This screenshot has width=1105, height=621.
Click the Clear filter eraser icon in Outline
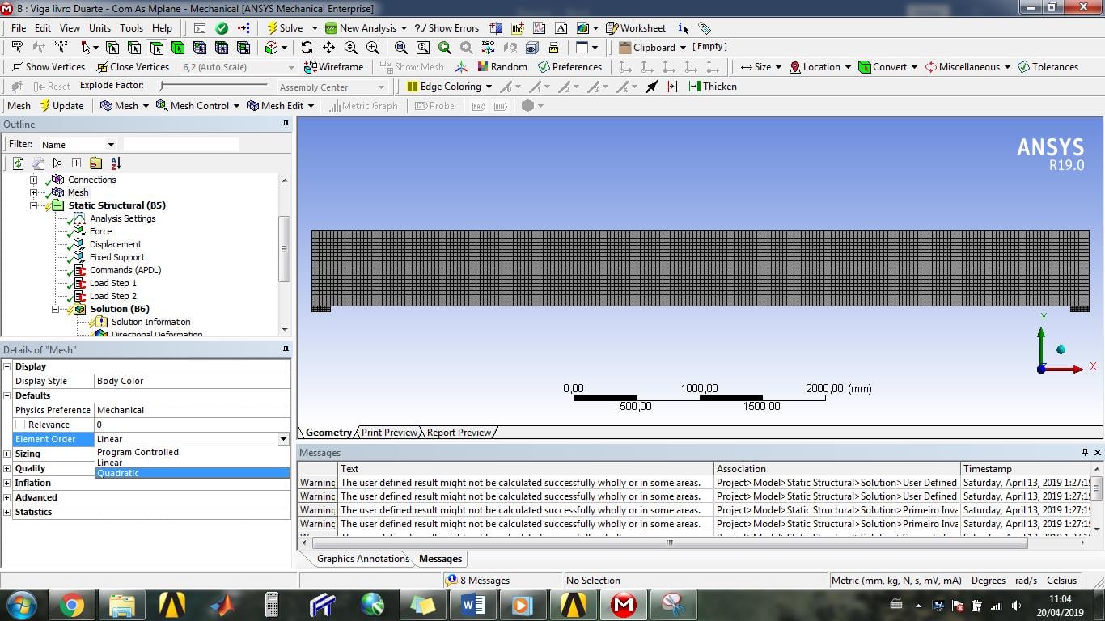coord(37,163)
